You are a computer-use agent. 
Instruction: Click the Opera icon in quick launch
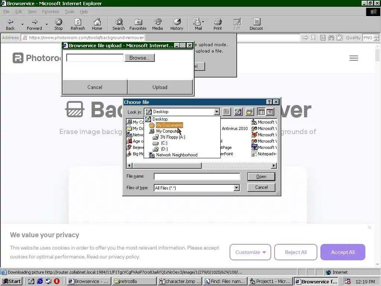[x=57, y=281]
